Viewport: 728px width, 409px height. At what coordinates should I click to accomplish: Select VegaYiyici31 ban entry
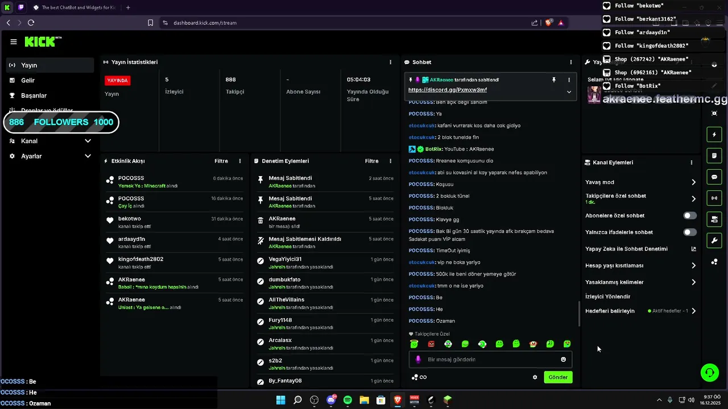325,262
